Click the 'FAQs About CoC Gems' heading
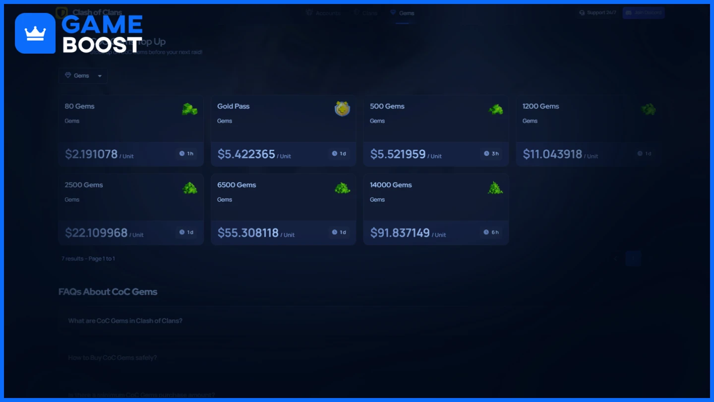714x402 pixels. 108,292
